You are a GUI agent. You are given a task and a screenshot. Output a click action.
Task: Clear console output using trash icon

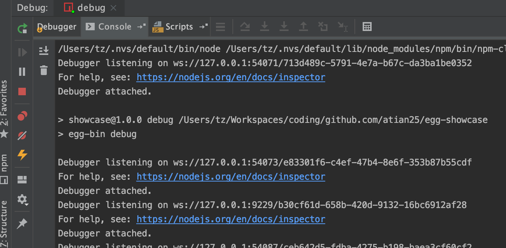44,70
